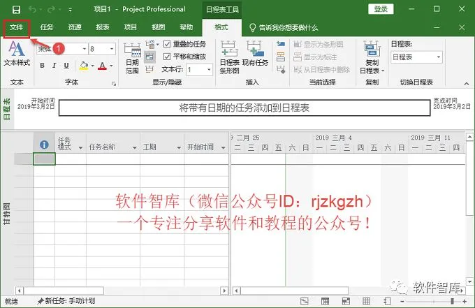
Task: Expand background color dropdown arrow
Action: tap(92, 66)
